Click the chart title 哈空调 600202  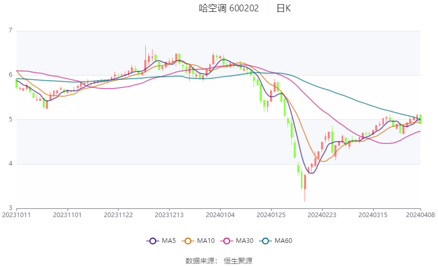tap(229, 8)
